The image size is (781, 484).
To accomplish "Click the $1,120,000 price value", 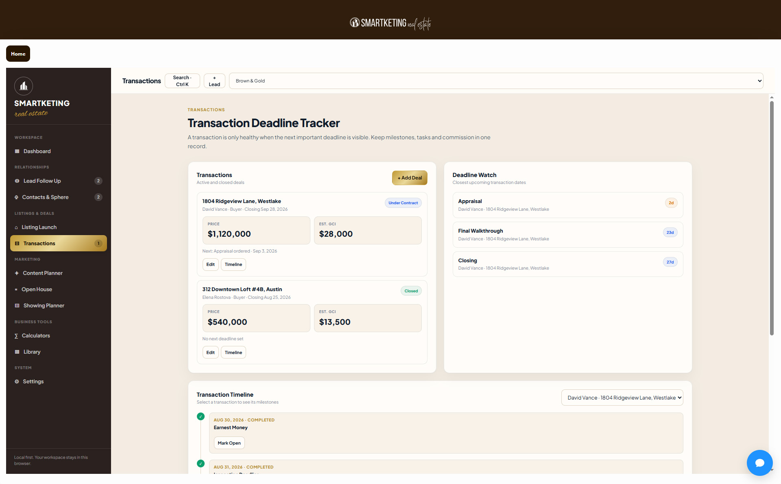I will click(x=229, y=234).
